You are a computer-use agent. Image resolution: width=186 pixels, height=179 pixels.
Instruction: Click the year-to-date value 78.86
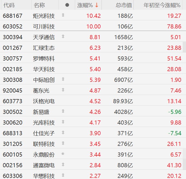(x=174, y=27)
